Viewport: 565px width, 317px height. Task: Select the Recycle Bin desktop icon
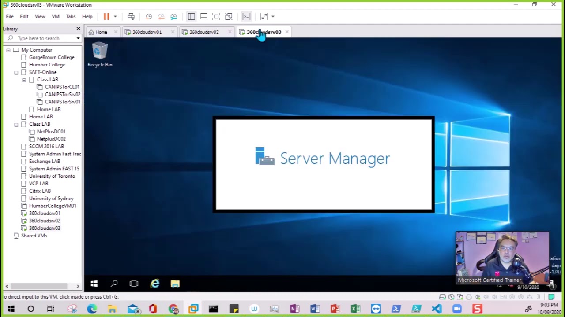(x=100, y=55)
